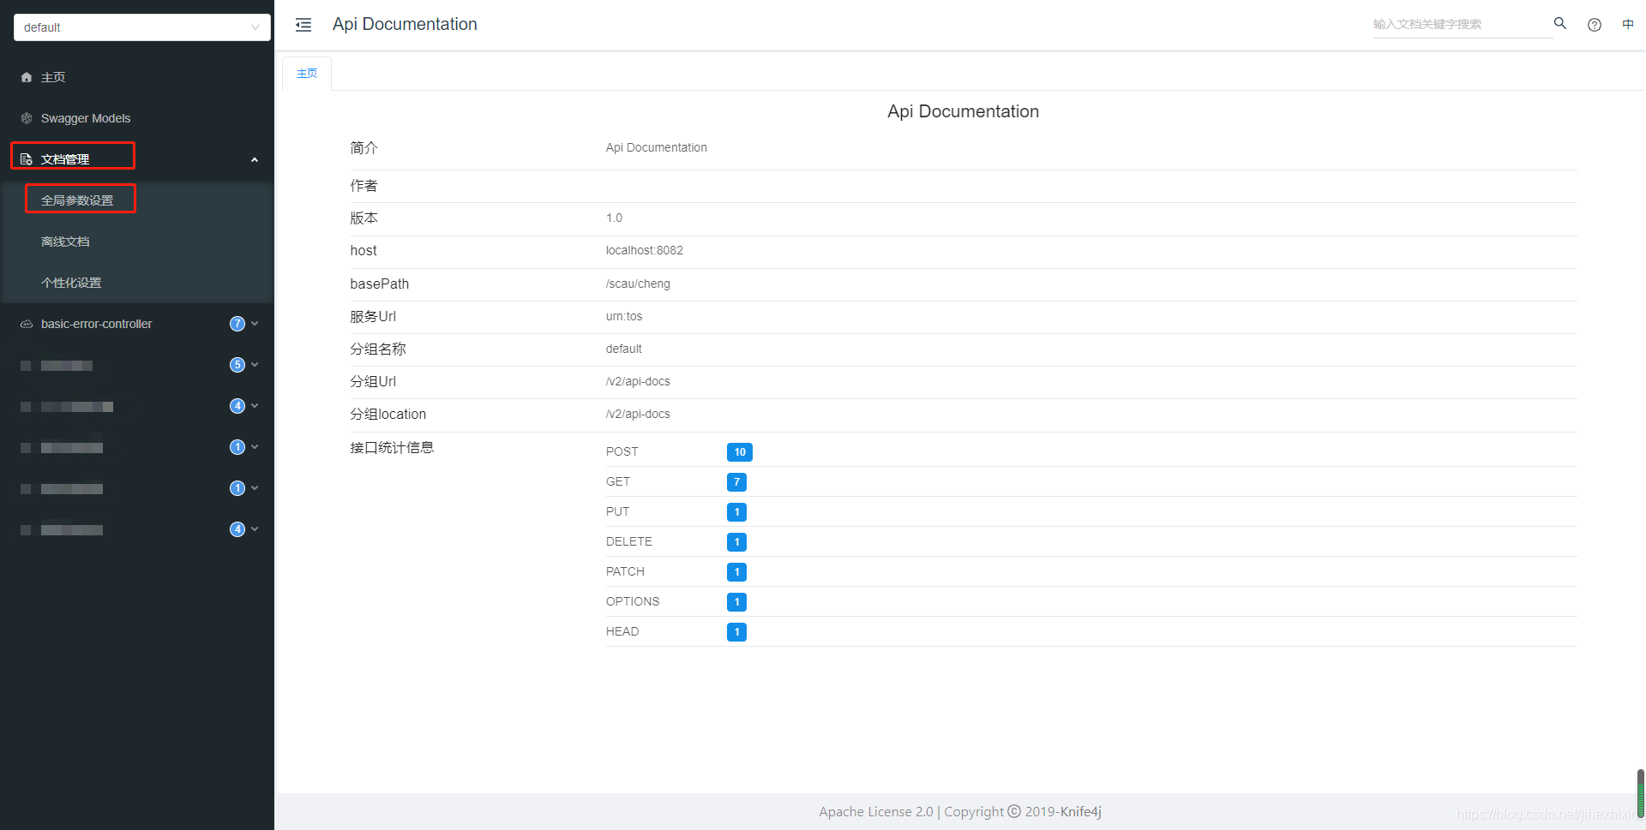Screen dimensions: 1646x830
Task: Click the PATCH method label
Action: click(x=625, y=572)
